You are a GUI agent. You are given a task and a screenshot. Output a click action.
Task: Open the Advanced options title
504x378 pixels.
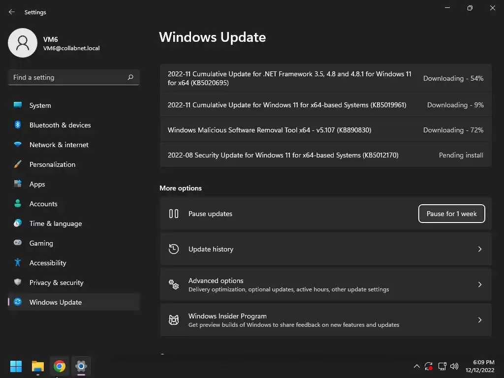pyautogui.click(x=216, y=281)
